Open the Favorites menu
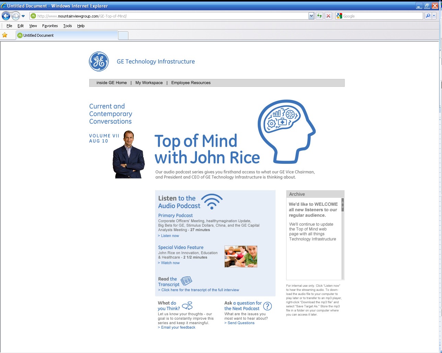The width and height of the screenshot is (442, 353). [50, 26]
